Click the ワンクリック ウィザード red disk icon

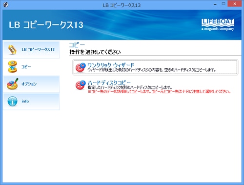(x=81, y=67)
